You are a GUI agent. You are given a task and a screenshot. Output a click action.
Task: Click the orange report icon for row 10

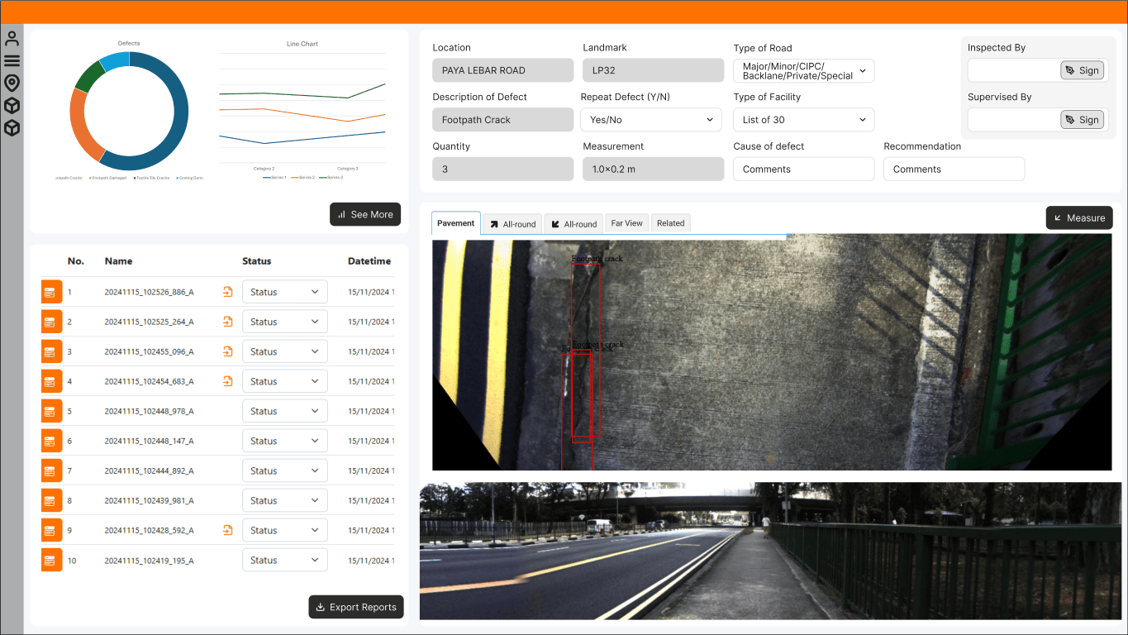(x=52, y=560)
